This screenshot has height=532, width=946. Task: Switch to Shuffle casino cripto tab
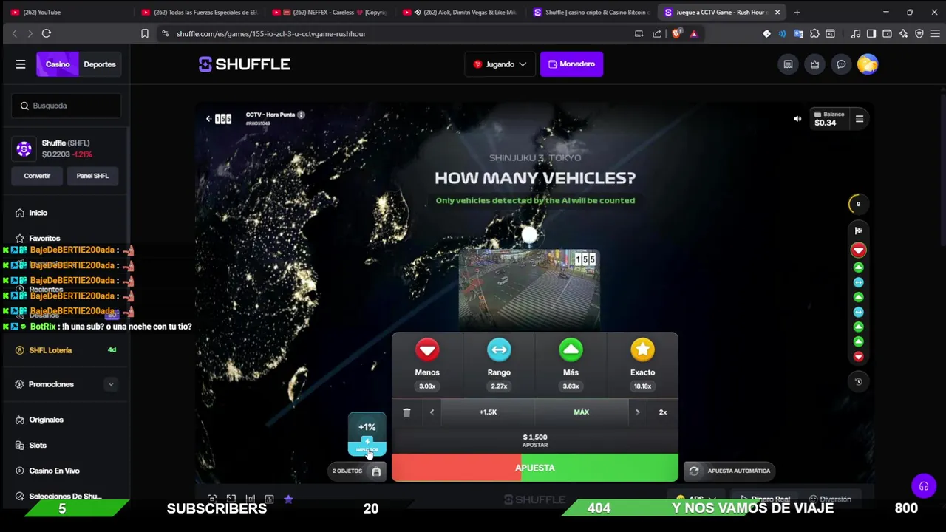click(591, 12)
